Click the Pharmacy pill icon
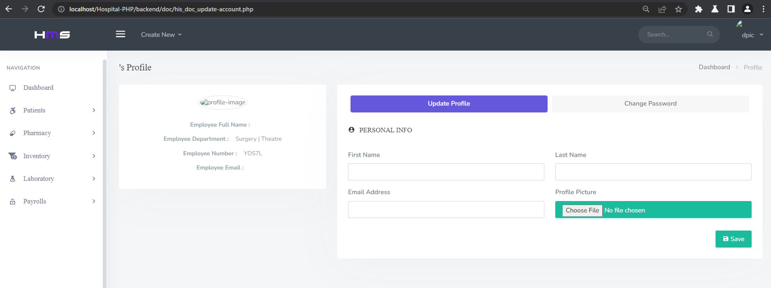 click(13, 133)
